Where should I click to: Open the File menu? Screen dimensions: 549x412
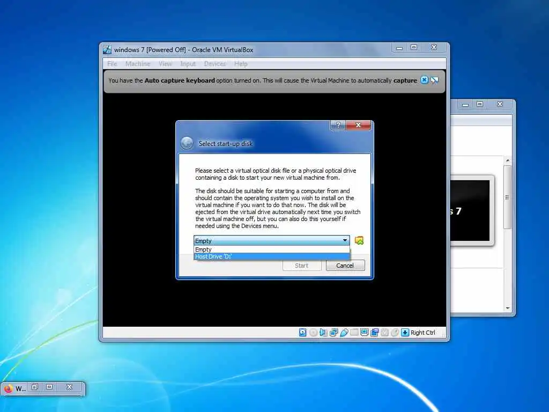click(x=112, y=64)
